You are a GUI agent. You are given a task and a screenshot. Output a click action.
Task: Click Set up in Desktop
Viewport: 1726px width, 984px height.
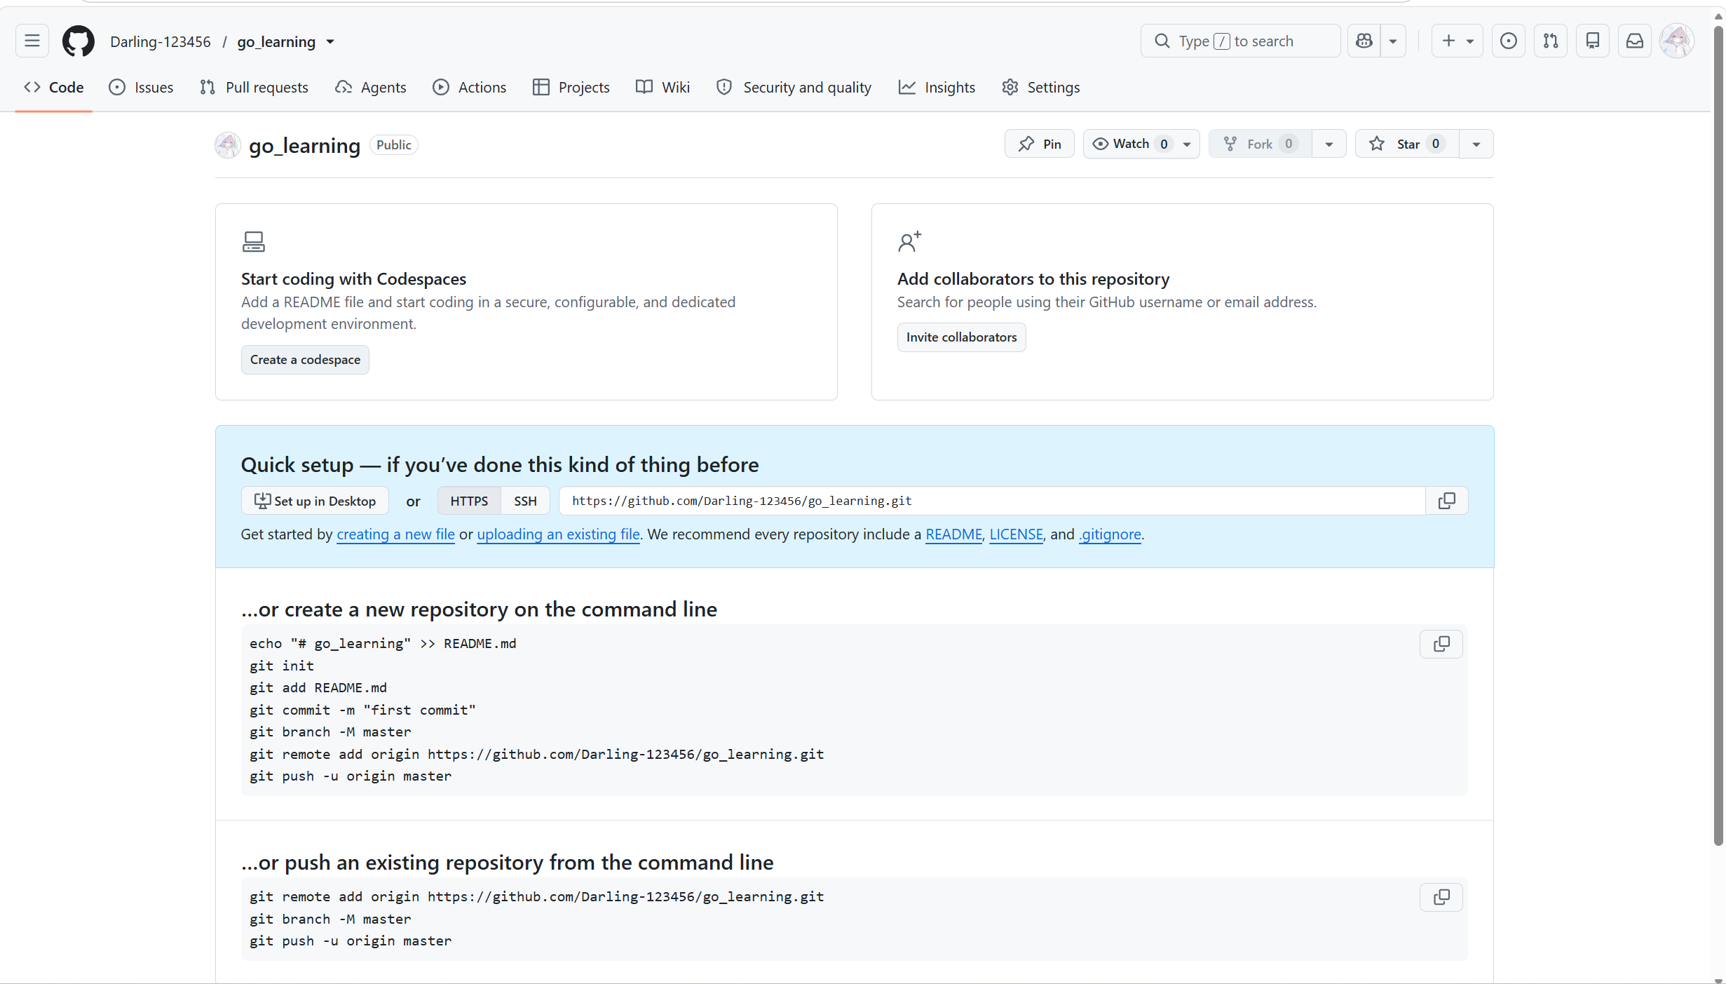(x=315, y=501)
